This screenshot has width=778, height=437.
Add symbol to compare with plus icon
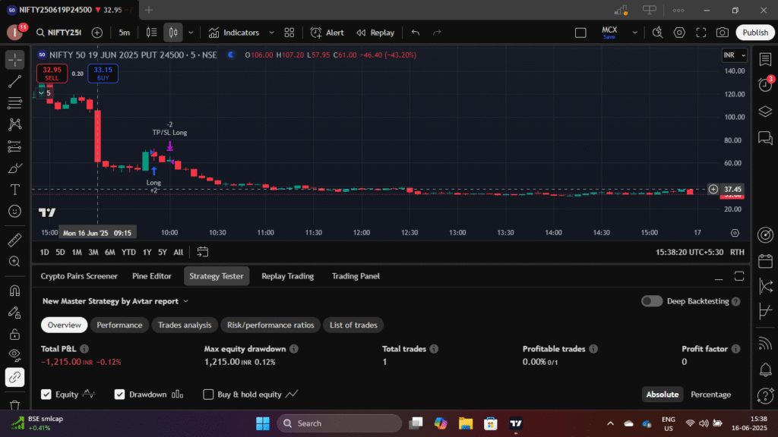(97, 33)
